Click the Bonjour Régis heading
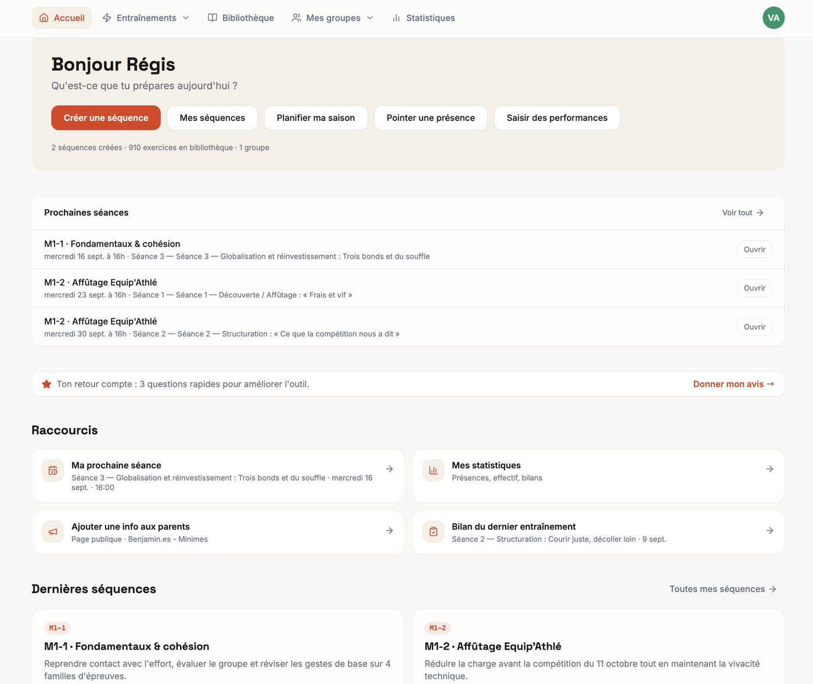Viewport: 813px width, 684px height. [x=113, y=65]
